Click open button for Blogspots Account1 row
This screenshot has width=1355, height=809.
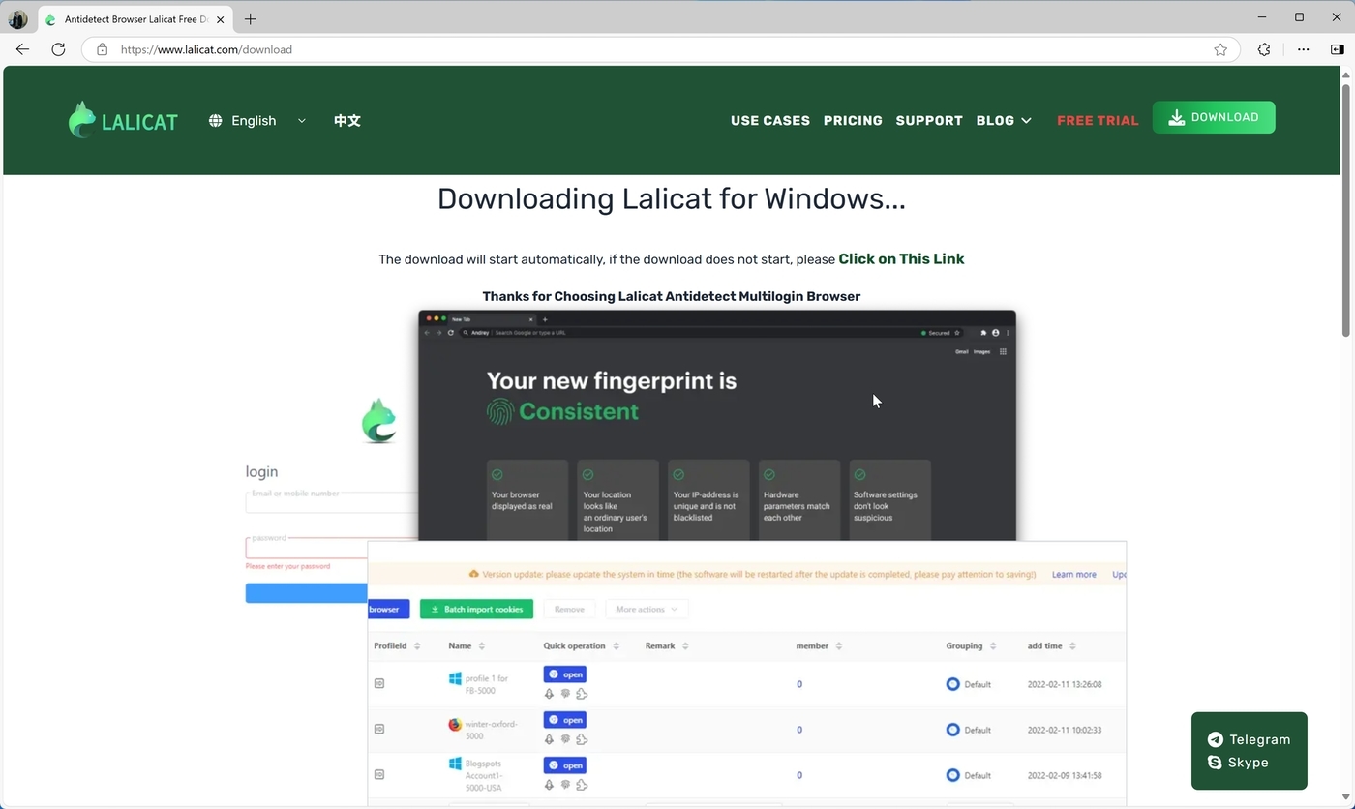[x=565, y=765]
